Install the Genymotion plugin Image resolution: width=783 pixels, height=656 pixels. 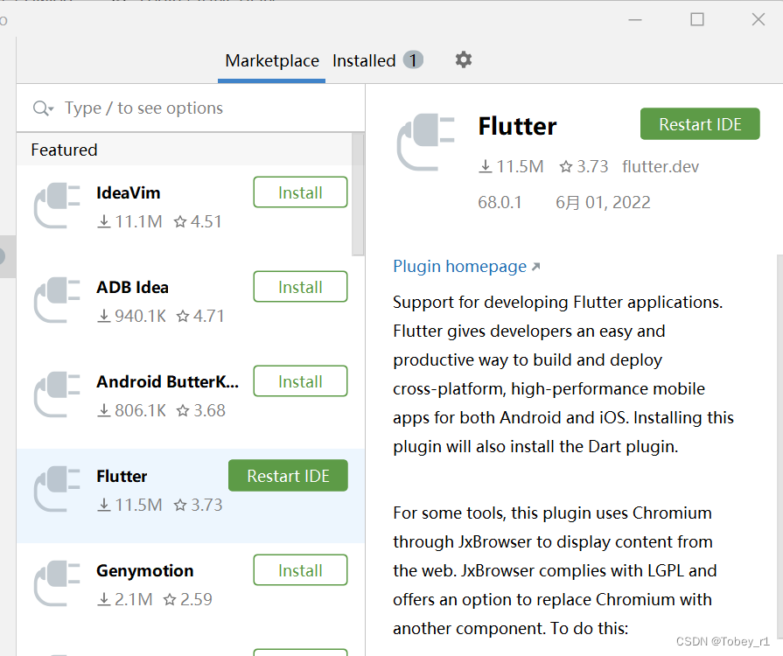click(x=300, y=569)
